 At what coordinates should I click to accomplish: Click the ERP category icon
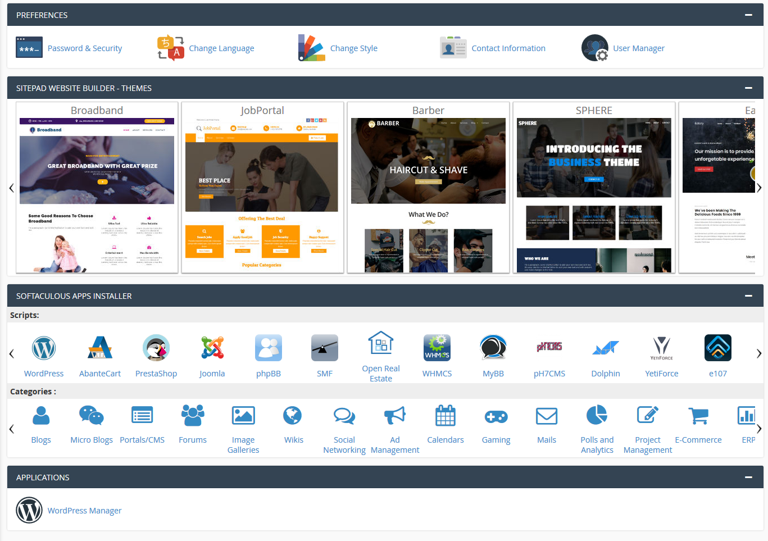click(x=747, y=416)
